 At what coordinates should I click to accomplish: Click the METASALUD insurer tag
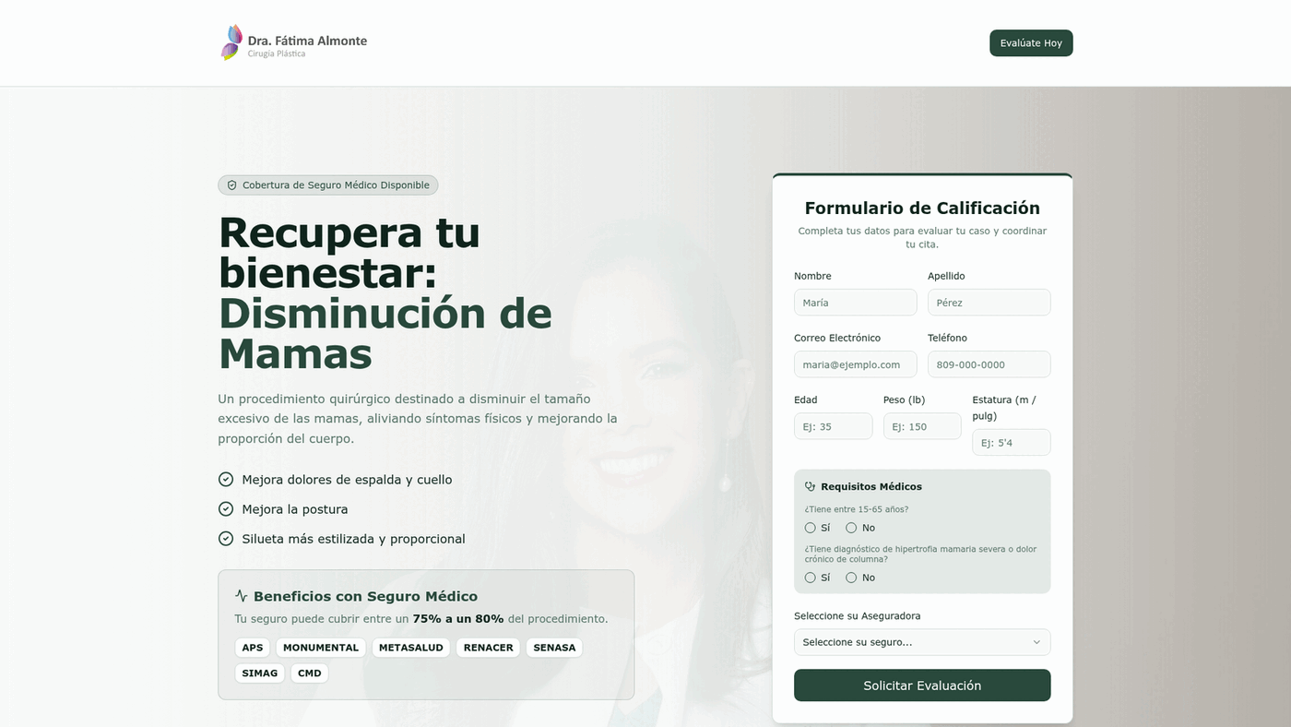pyautogui.click(x=411, y=648)
